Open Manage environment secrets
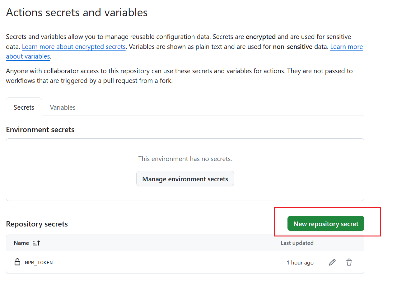 pos(185,179)
